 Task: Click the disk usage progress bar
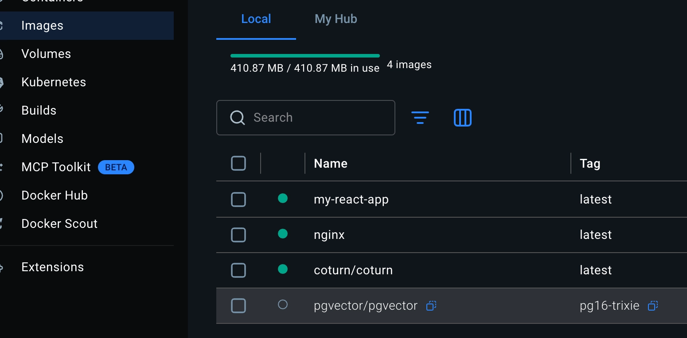[305, 56]
